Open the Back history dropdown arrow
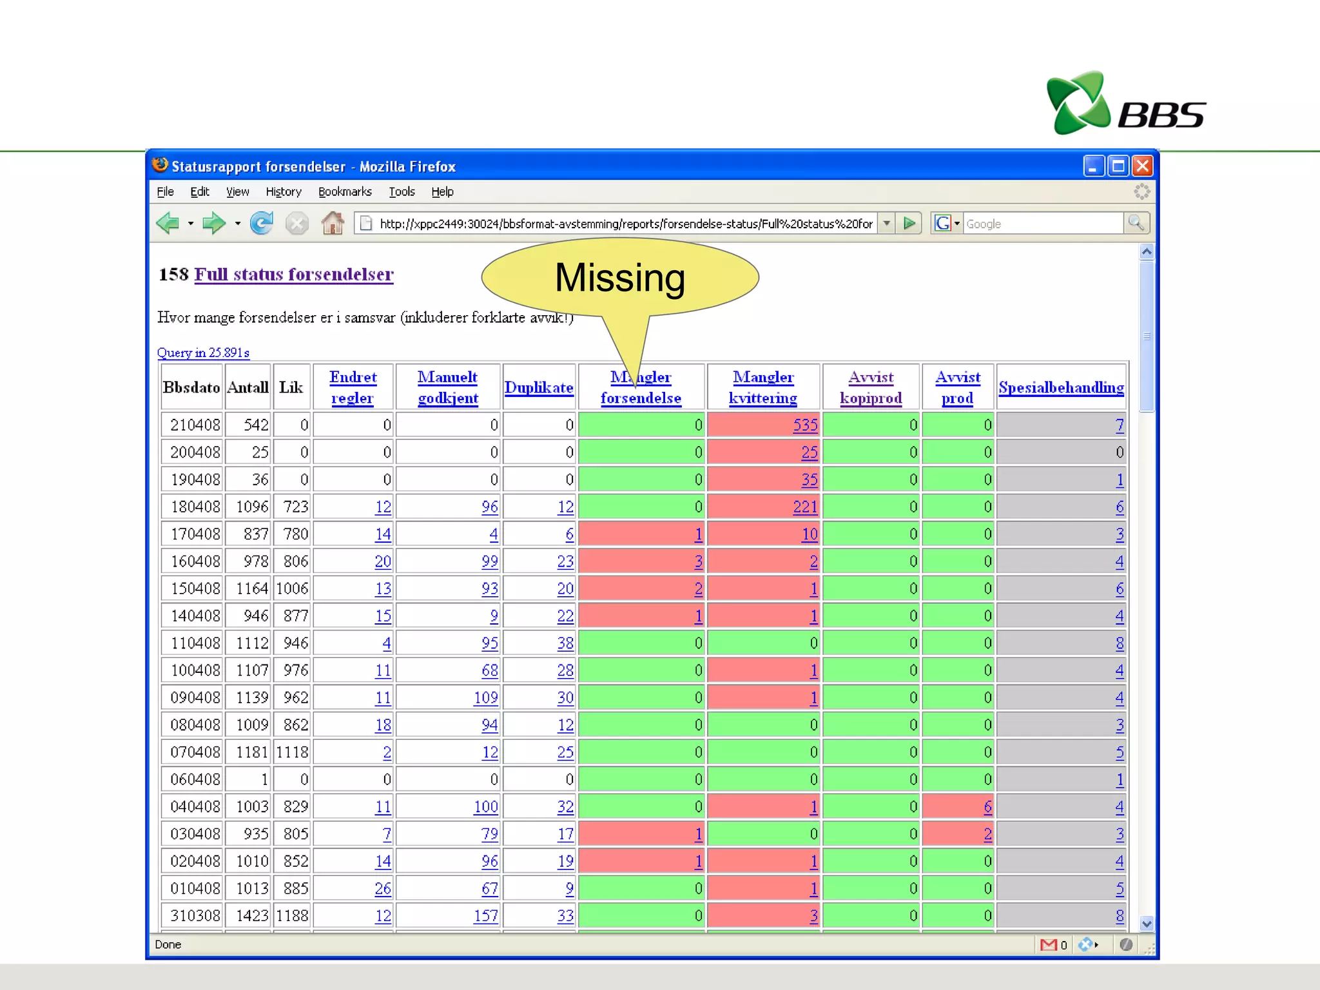The image size is (1320, 990). pyautogui.click(x=191, y=224)
